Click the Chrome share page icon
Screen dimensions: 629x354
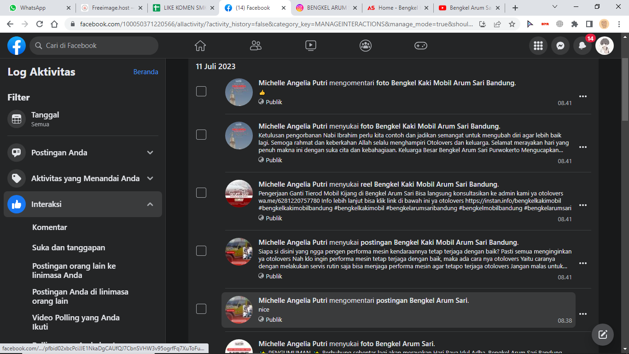497,24
